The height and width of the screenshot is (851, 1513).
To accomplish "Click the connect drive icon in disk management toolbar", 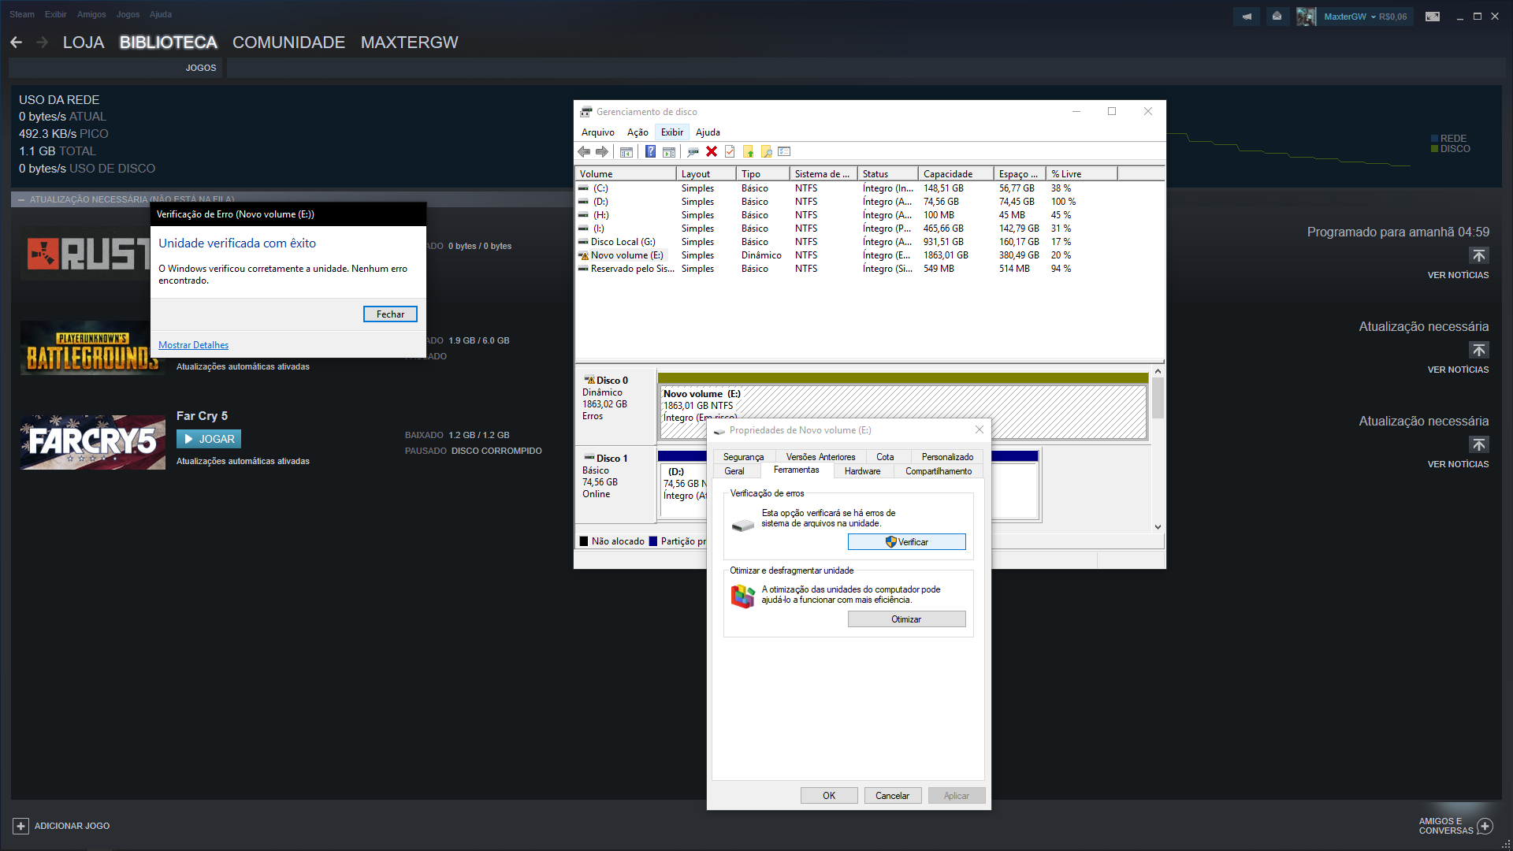I will 693,151.
